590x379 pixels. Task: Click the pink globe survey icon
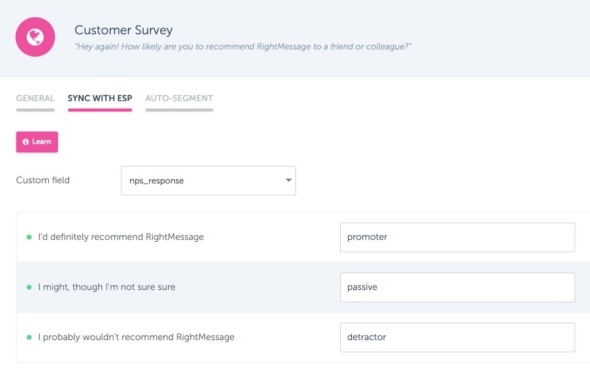click(35, 37)
